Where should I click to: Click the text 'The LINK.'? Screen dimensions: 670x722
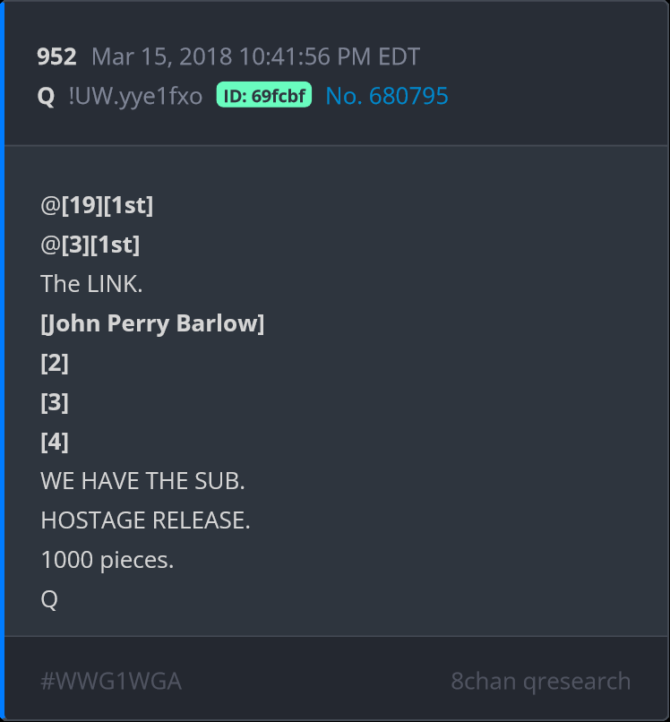(91, 284)
